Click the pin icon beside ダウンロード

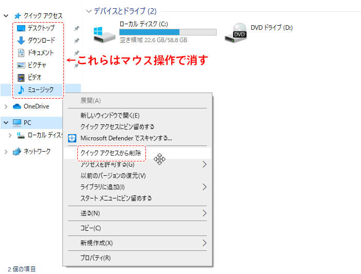pyautogui.click(x=76, y=41)
